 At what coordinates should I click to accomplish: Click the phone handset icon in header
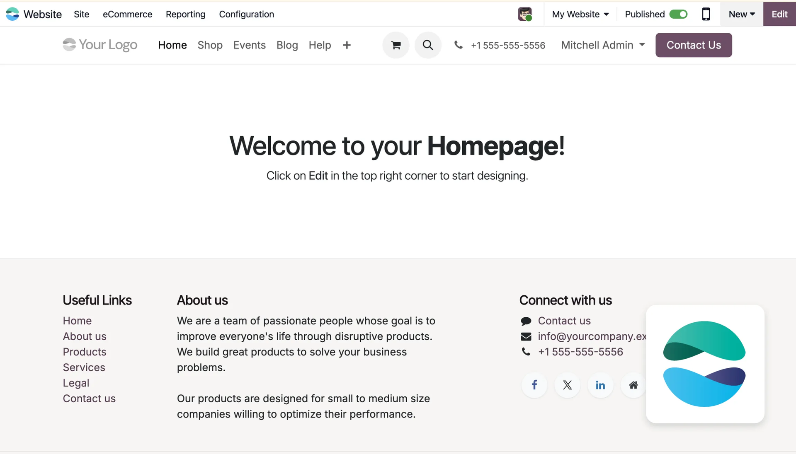[x=458, y=45]
